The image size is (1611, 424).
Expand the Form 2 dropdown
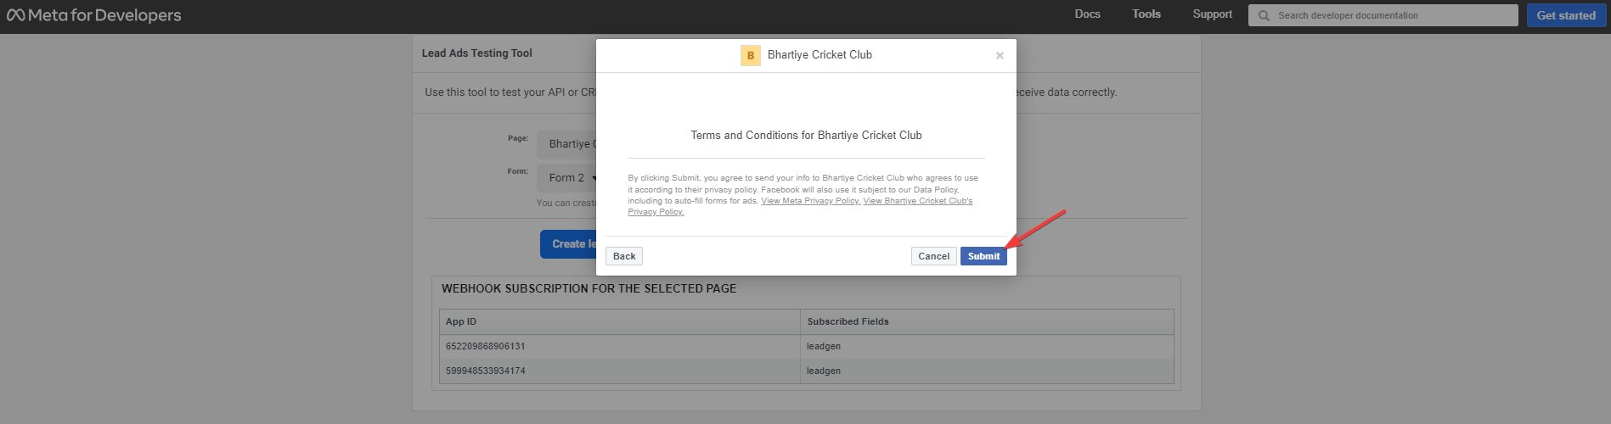[x=571, y=178]
